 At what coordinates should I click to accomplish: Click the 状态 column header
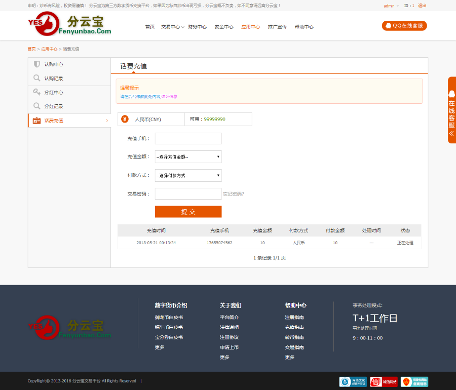[x=405, y=230]
